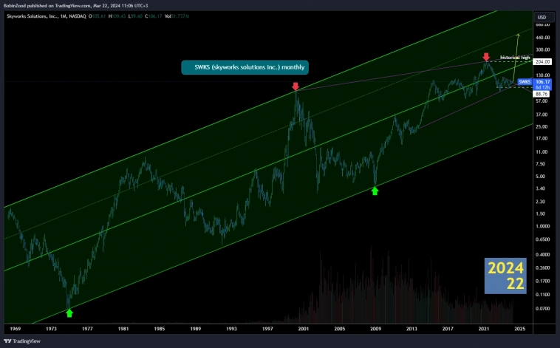Click the BobinZood published on TradingView header

tap(75, 5)
